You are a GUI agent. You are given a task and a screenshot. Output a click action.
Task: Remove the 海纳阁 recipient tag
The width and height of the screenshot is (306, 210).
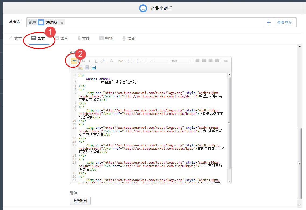62,23
